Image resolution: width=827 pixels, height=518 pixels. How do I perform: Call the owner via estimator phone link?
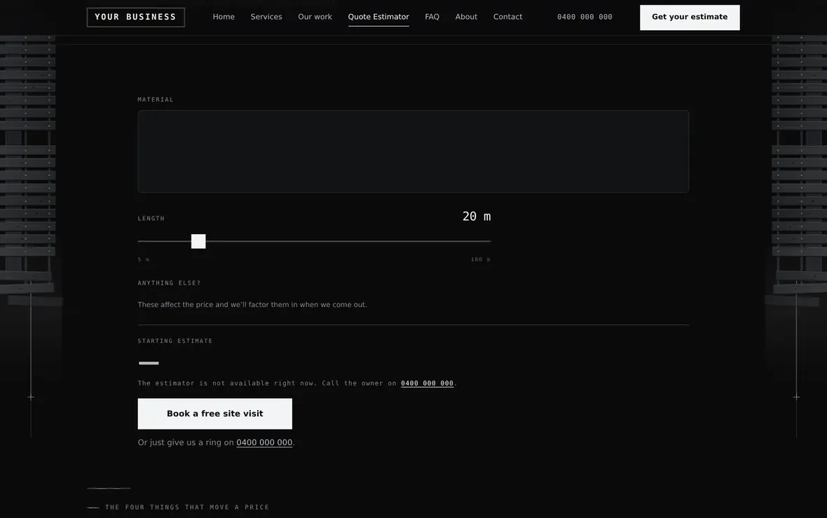click(427, 383)
